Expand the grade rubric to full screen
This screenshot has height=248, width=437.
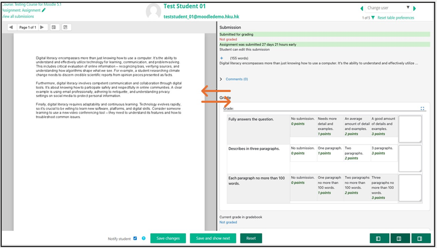point(422,109)
